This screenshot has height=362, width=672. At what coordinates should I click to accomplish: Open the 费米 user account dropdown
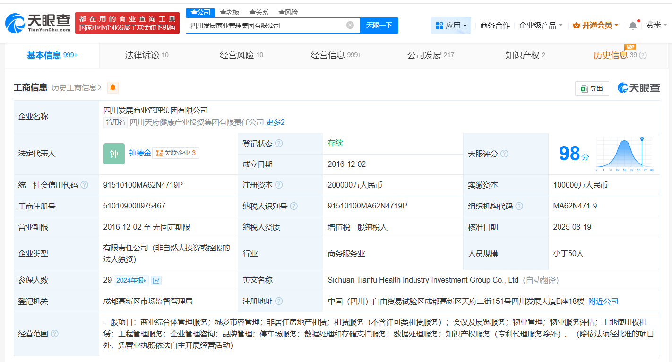coord(656,26)
